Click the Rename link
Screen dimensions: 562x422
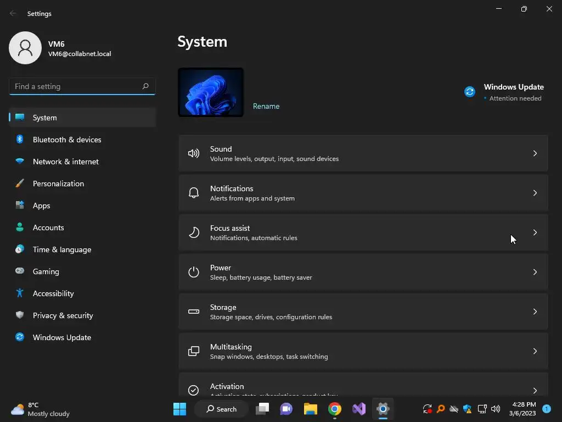(x=266, y=106)
